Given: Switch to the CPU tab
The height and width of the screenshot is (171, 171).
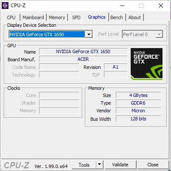Looking at the screenshot, I should [x=11, y=17].
